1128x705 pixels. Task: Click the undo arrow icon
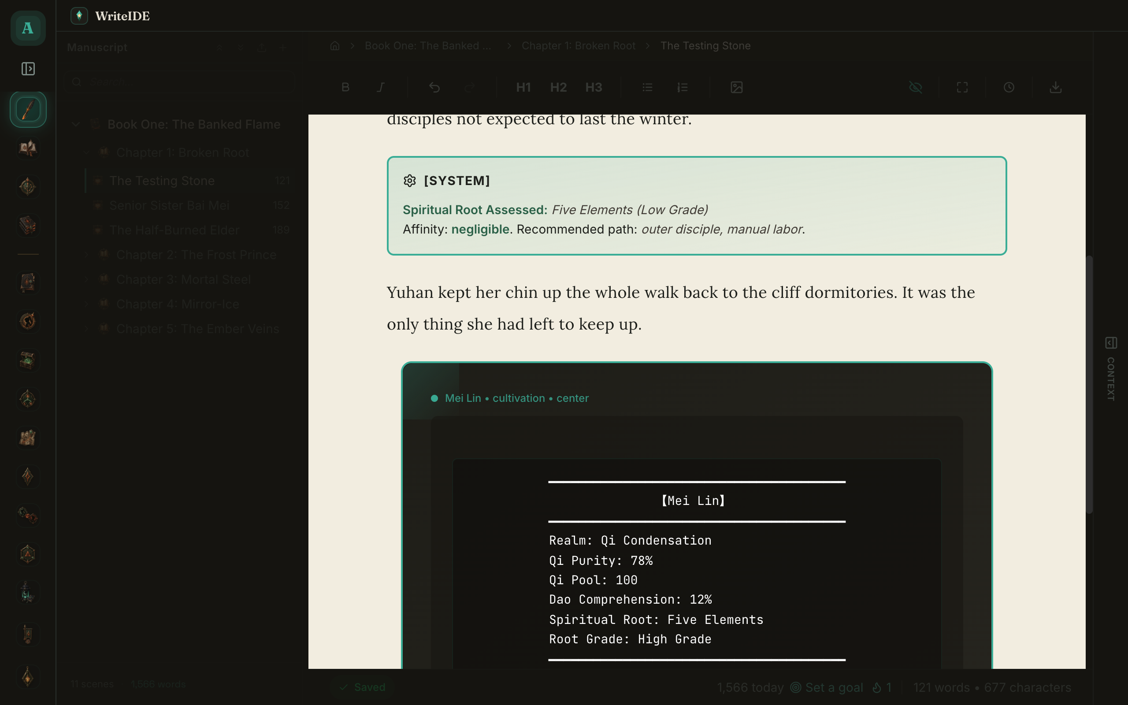434,87
